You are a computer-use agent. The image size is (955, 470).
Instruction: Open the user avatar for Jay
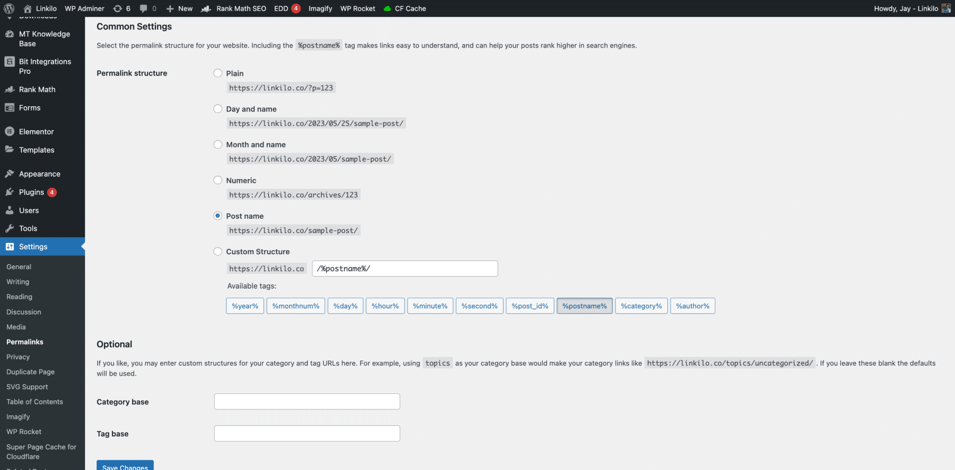[x=946, y=8]
